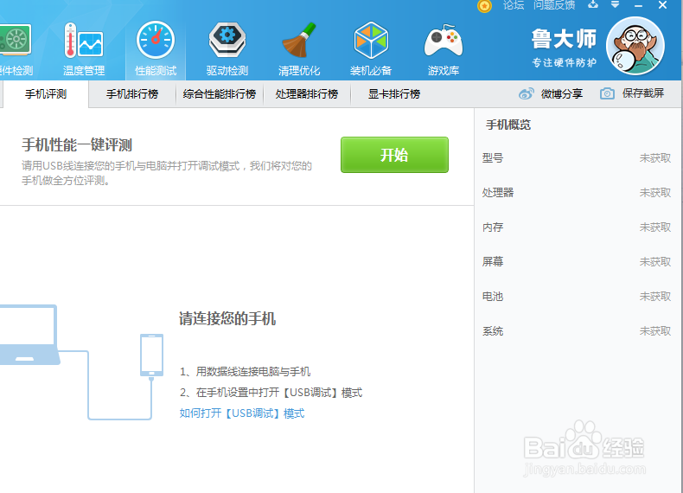Click step 1 用数据线连接电脑与手机 text

pos(245,372)
